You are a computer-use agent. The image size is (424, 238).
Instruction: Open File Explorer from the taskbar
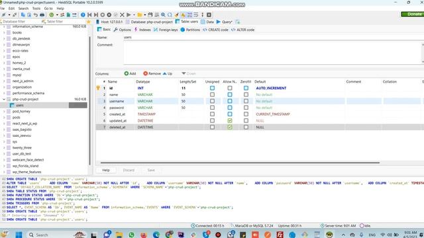click(119, 235)
